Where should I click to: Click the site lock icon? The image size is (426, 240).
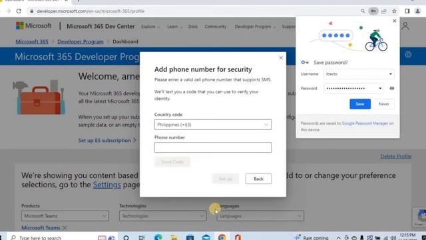(32, 11)
